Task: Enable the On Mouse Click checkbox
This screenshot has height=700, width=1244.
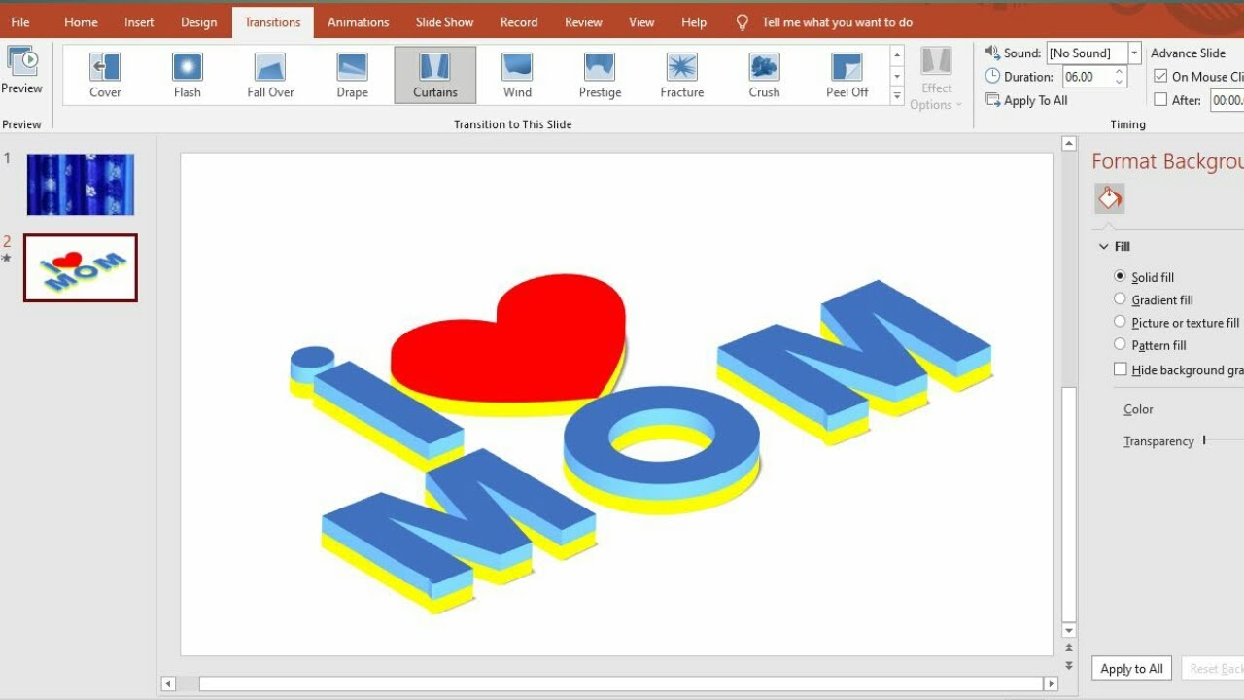Action: click(x=1160, y=76)
